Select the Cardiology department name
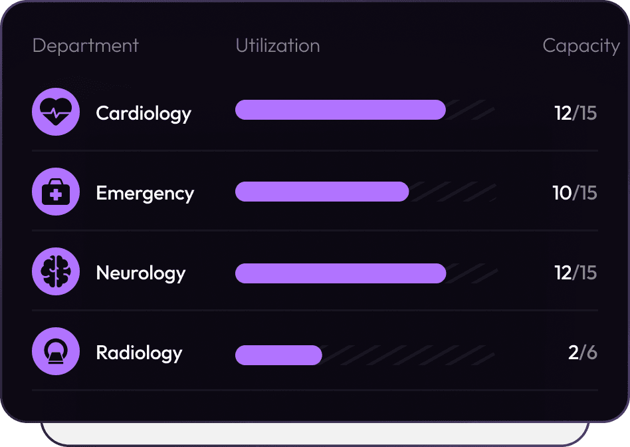 [144, 113]
